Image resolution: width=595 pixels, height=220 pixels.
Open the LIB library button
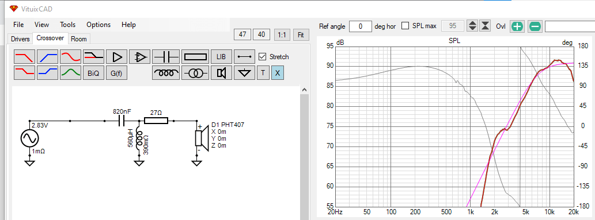[x=221, y=57]
